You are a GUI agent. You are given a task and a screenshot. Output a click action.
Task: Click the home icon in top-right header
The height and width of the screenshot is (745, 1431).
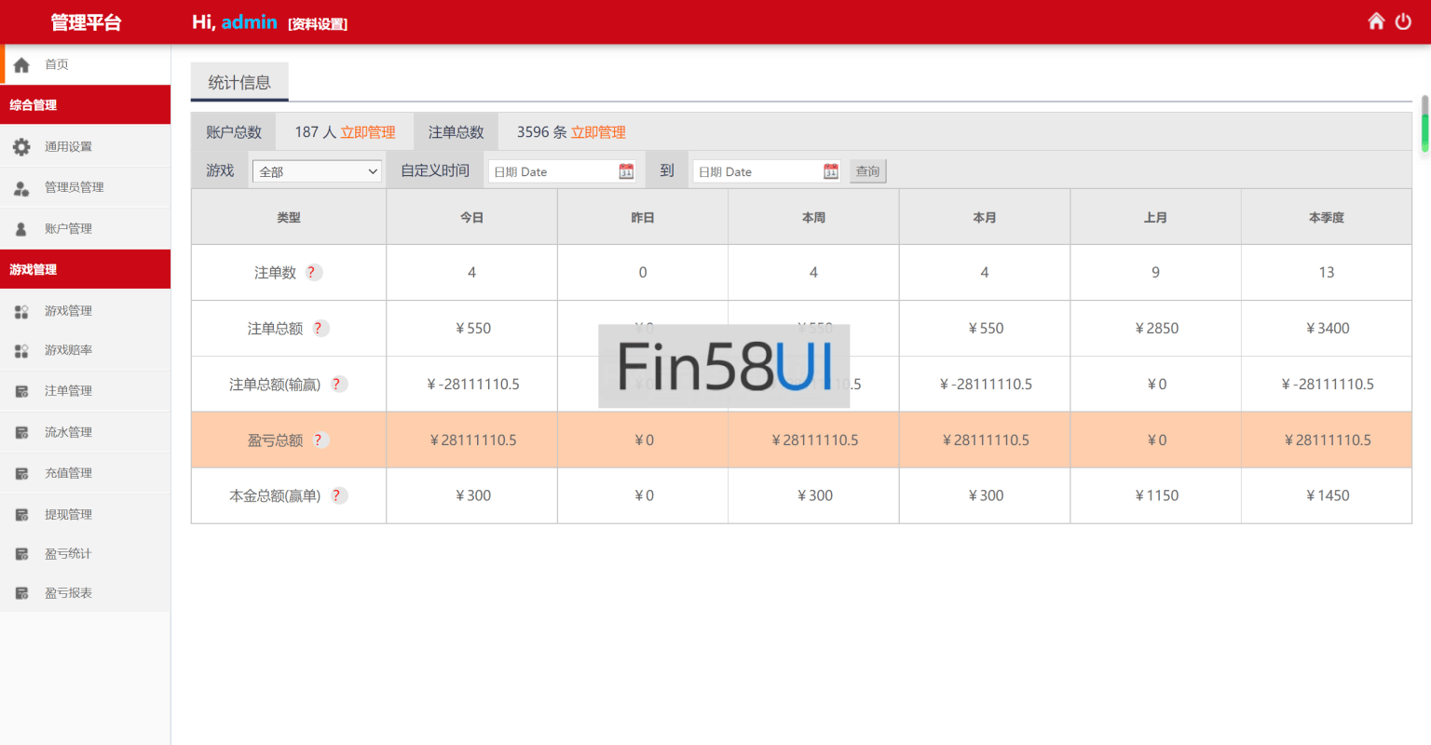(x=1376, y=21)
